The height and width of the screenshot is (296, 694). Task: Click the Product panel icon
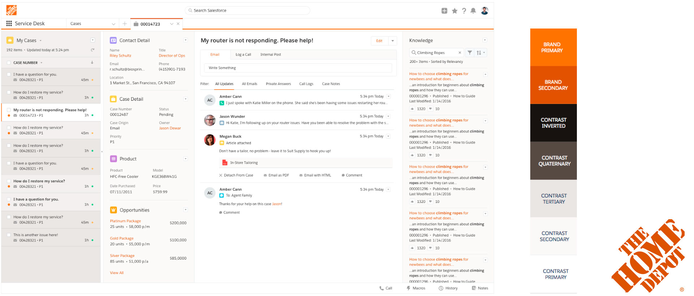point(113,159)
